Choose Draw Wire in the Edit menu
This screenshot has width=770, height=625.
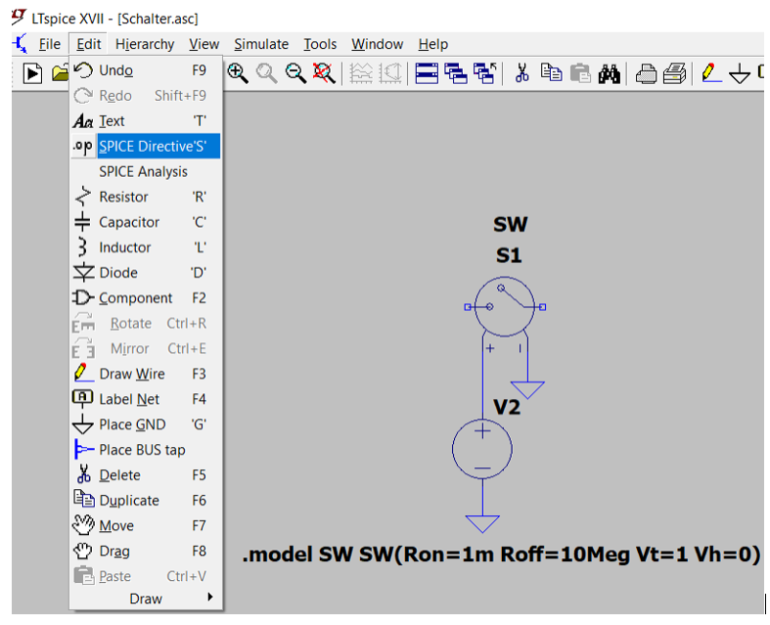tap(146, 374)
